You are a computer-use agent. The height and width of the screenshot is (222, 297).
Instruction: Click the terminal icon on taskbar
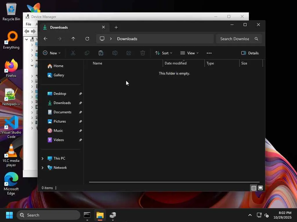tap(87, 215)
